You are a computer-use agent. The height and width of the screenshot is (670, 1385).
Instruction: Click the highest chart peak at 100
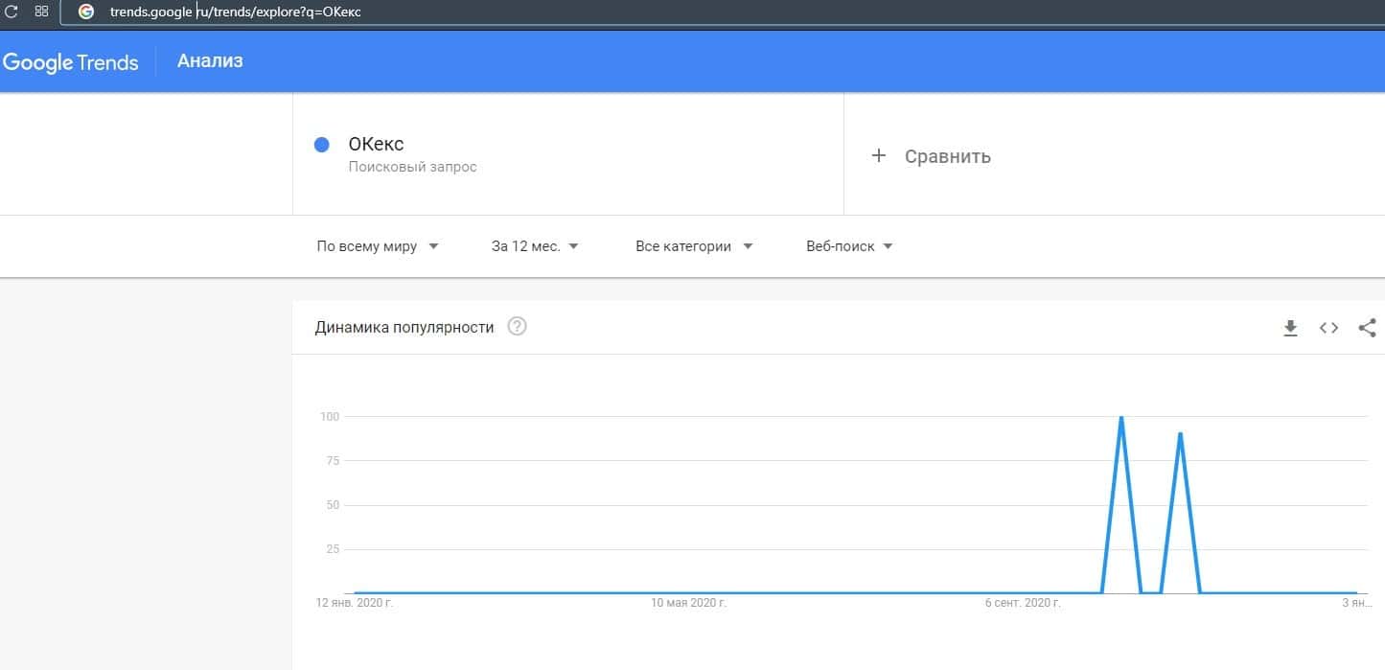click(1120, 418)
